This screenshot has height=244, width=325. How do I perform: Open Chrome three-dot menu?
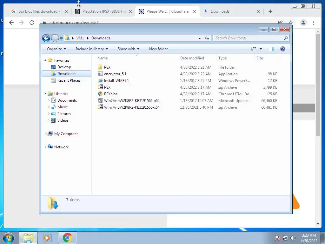tap(314, 23)
